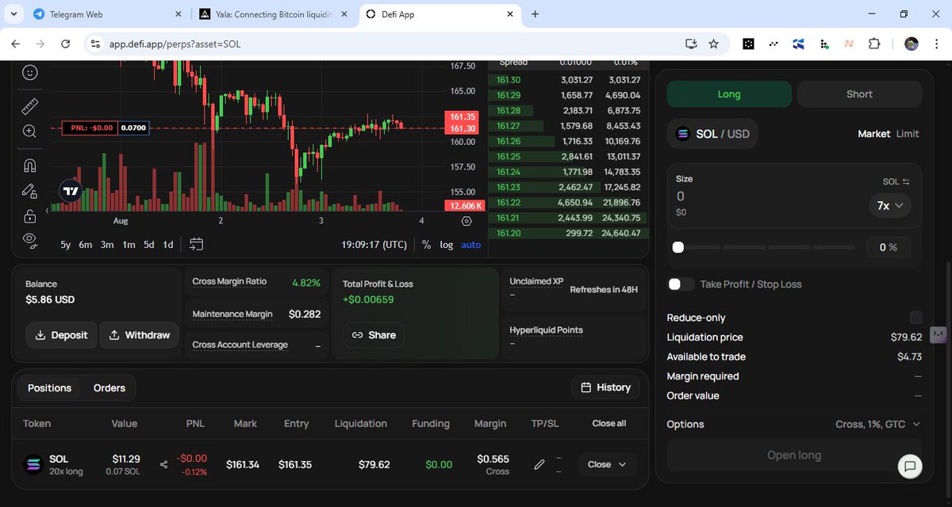Image resolution: width=952 pixels, height=507 pixels.
Task: Click the order size slider handle
Action: (678, 247)
